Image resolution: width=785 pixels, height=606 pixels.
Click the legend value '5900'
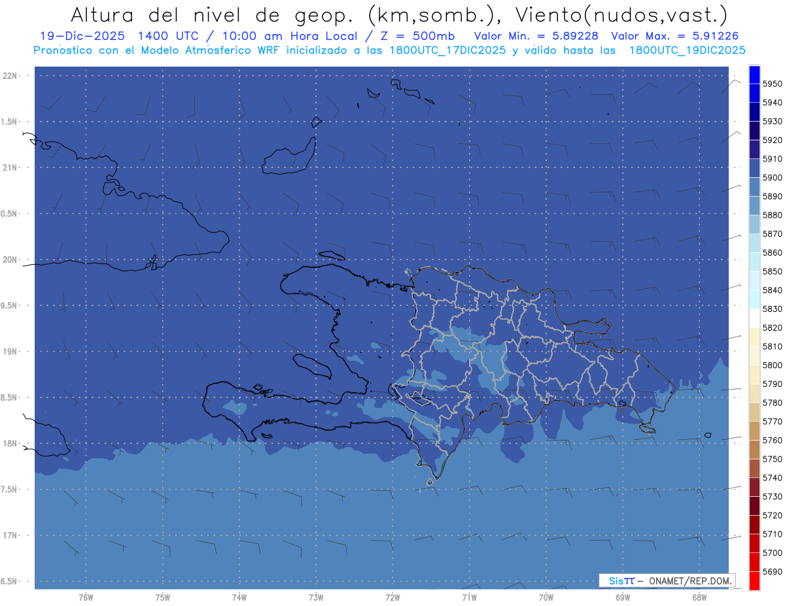coord(772,177)
